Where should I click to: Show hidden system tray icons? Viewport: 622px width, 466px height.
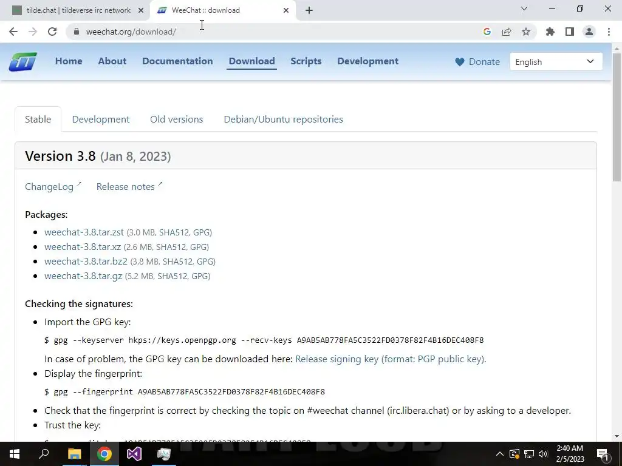click(x=500, y=454)
